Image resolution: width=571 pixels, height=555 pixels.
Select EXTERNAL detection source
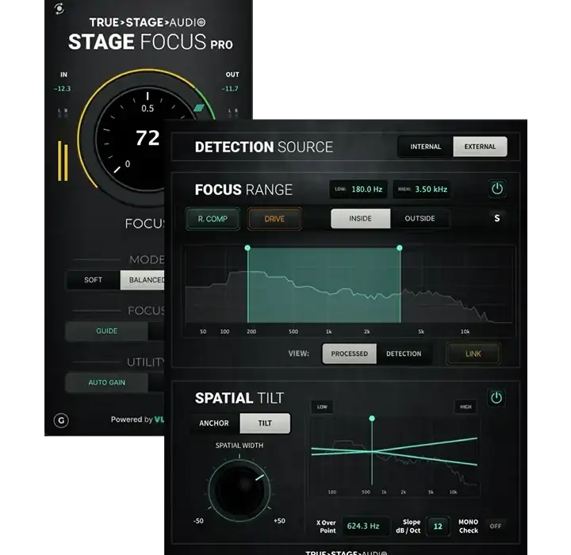pos(480,147)
